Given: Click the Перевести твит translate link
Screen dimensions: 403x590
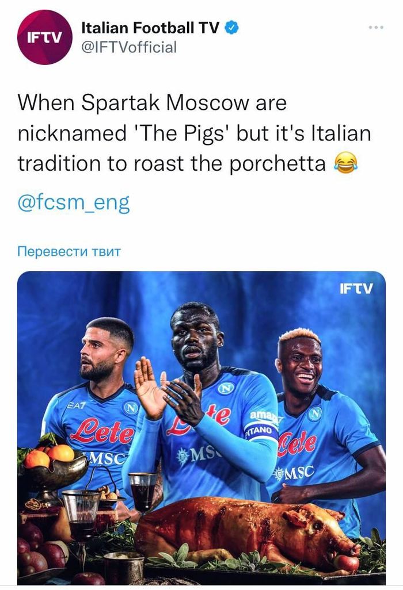Looking at the screenshot, I should click(69, 251).
